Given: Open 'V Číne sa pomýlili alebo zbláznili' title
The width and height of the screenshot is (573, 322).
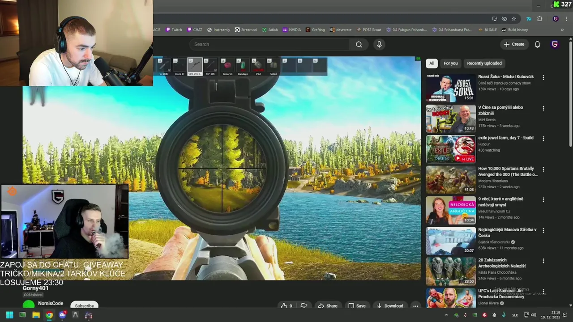Looking at the screenshot, I should pyautogui.click(x=500, y=110).
